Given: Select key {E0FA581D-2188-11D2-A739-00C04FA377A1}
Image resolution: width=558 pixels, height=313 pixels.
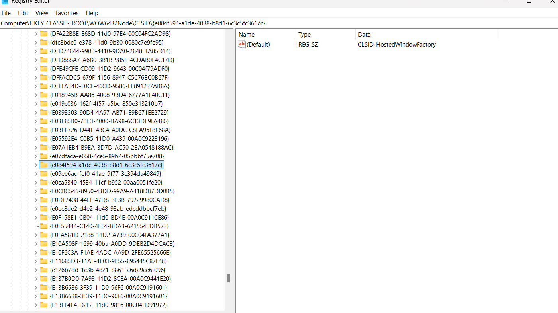Looking at the screenshot, I should [110, 235].
